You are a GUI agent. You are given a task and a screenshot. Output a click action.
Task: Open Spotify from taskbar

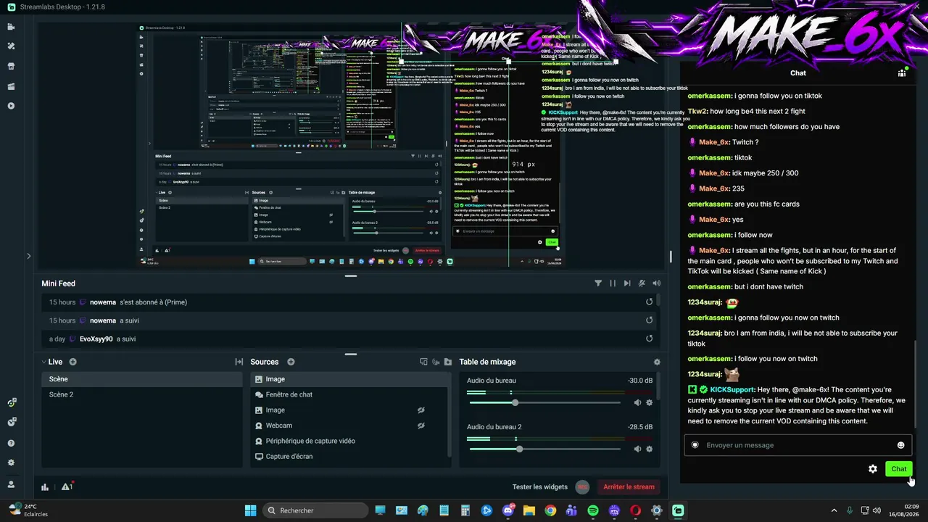pos(593,510)
